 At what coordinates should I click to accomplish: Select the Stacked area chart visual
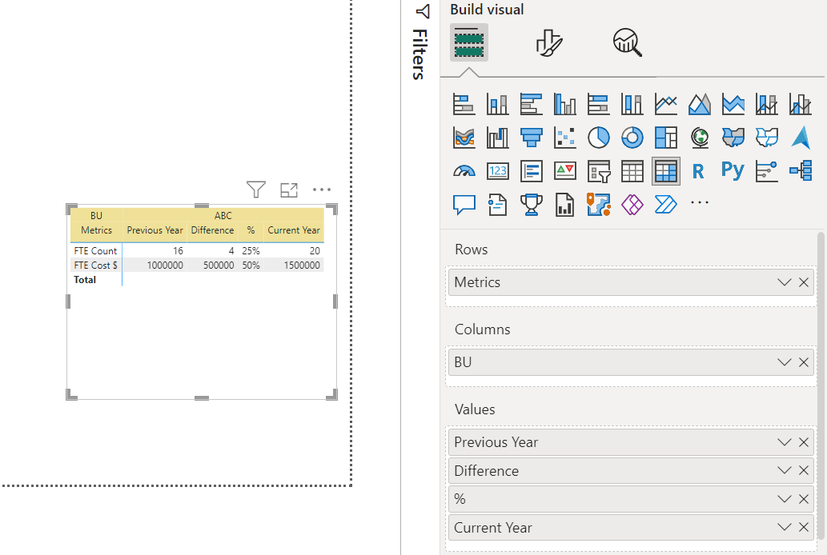(733, 104)
